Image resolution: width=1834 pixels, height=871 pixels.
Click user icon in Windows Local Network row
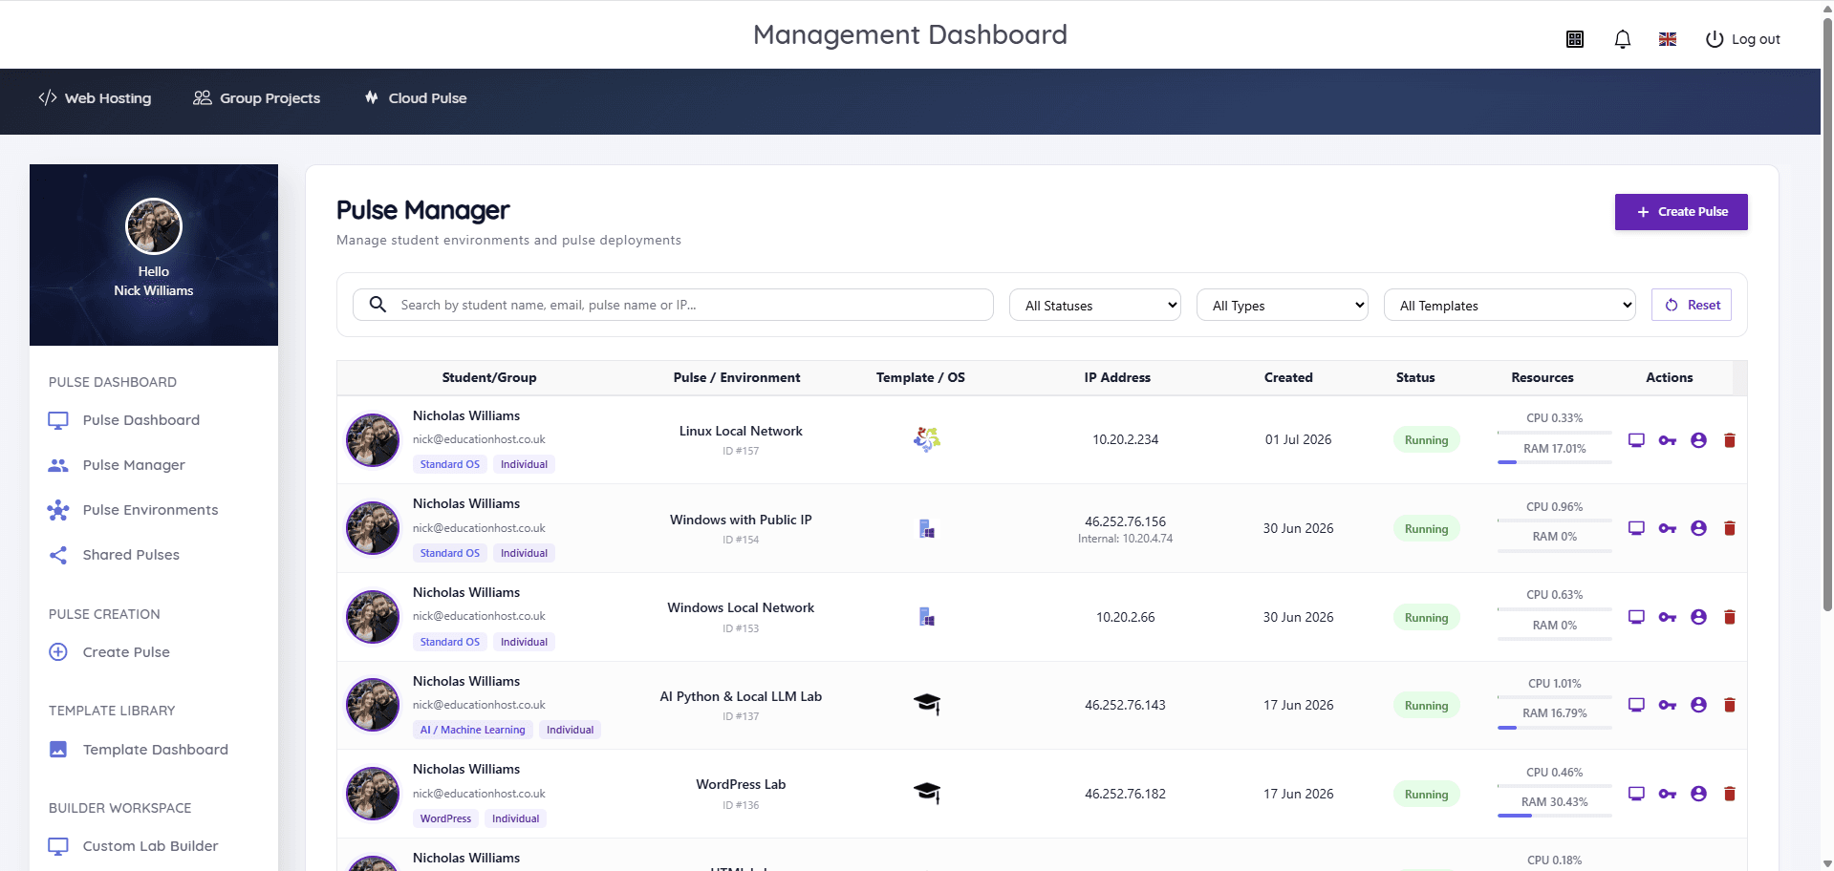1698,617
